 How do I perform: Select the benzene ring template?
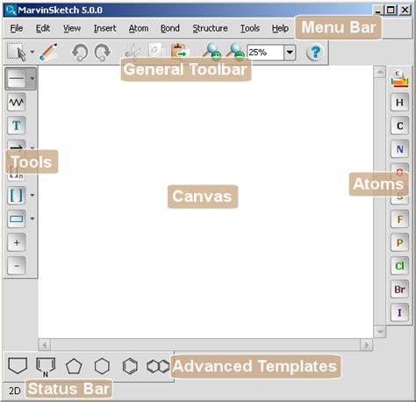(x=130, y=366)
